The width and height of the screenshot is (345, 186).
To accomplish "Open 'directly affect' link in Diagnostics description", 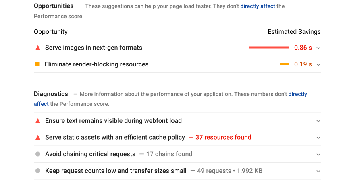I will coord(297,94).
